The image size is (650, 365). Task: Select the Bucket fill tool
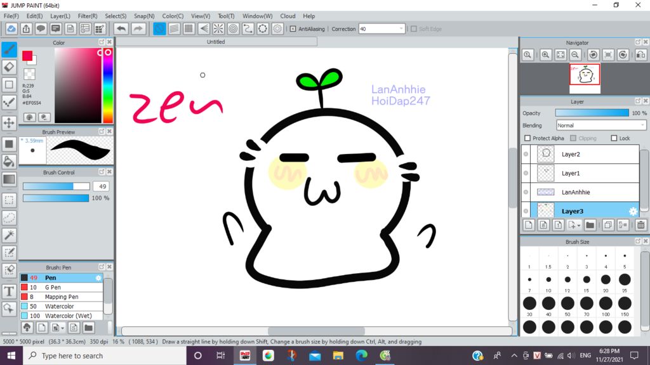pos(9,162)
